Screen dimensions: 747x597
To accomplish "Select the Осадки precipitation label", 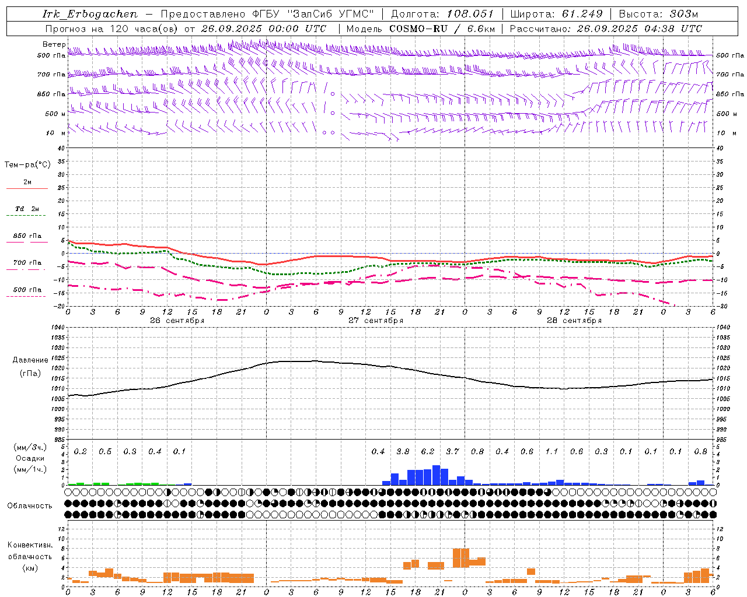I will [30, 458].
